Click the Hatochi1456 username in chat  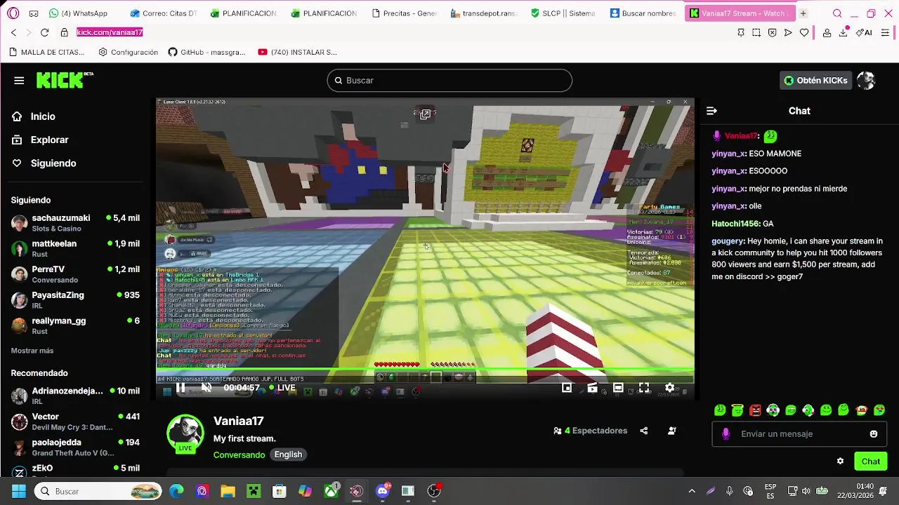[x=735, y=224]
